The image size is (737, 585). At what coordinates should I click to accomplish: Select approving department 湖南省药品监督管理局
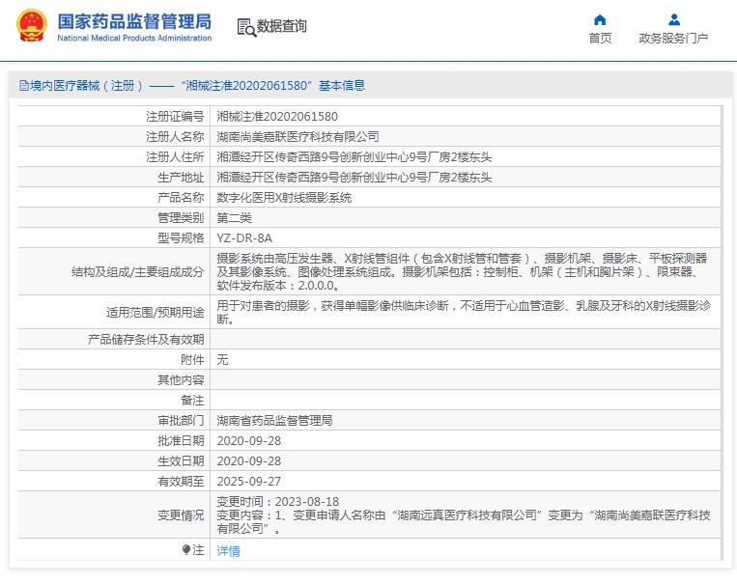pos(274,421)
